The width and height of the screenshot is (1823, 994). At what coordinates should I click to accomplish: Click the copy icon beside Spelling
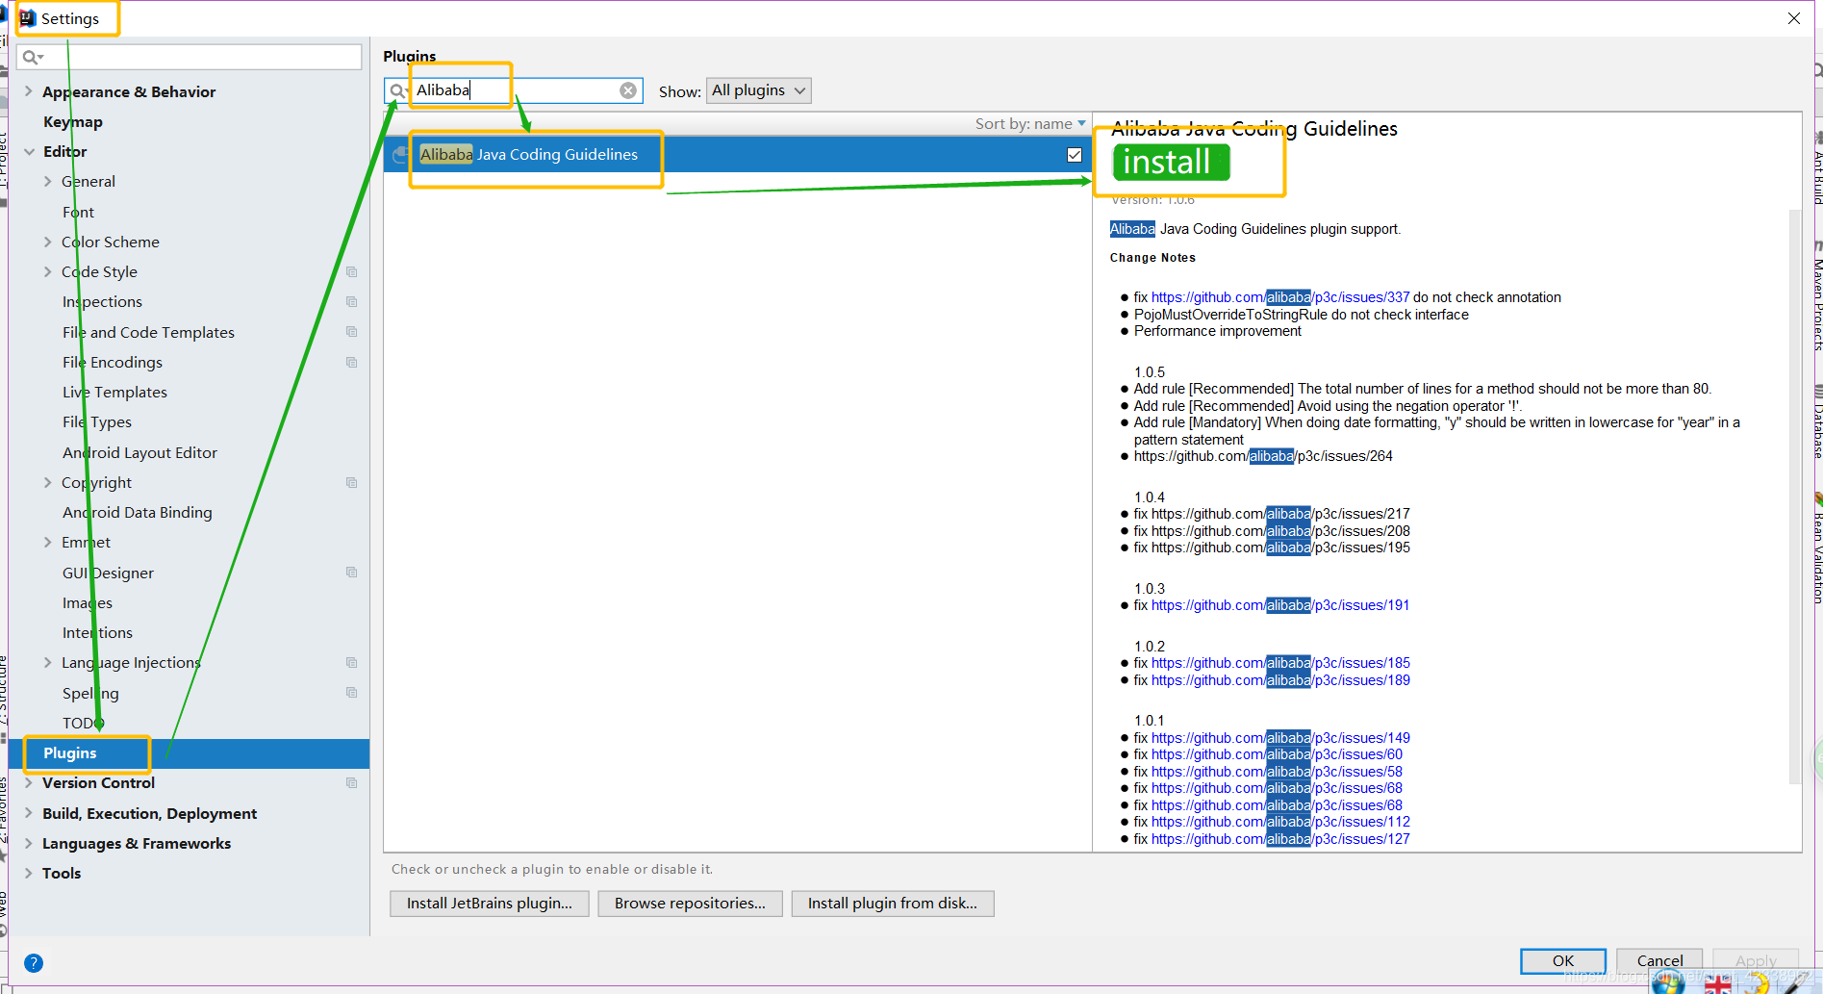[352, 693]
